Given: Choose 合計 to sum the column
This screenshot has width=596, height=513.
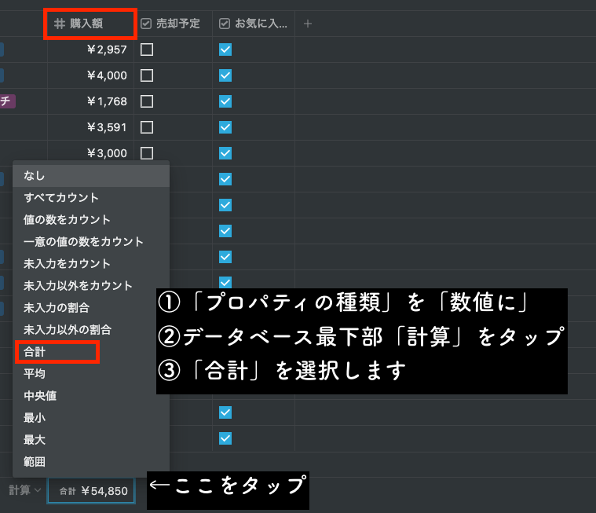Looking at the screenshot, I should pyautogui.click(x=91, y=352).
